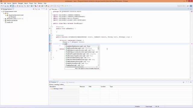Image resolution: width=193 pixels, height=108 pixels.
Task: Open the New Java Class dropdown arrow
Action: pyautogui.click(x=44, y=6)
